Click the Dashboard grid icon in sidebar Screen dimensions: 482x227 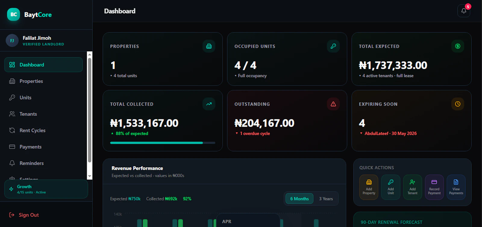pos(12,65)
